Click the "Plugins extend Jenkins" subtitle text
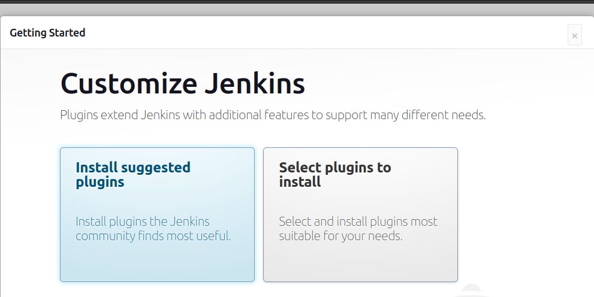 (x=273, y=115)
